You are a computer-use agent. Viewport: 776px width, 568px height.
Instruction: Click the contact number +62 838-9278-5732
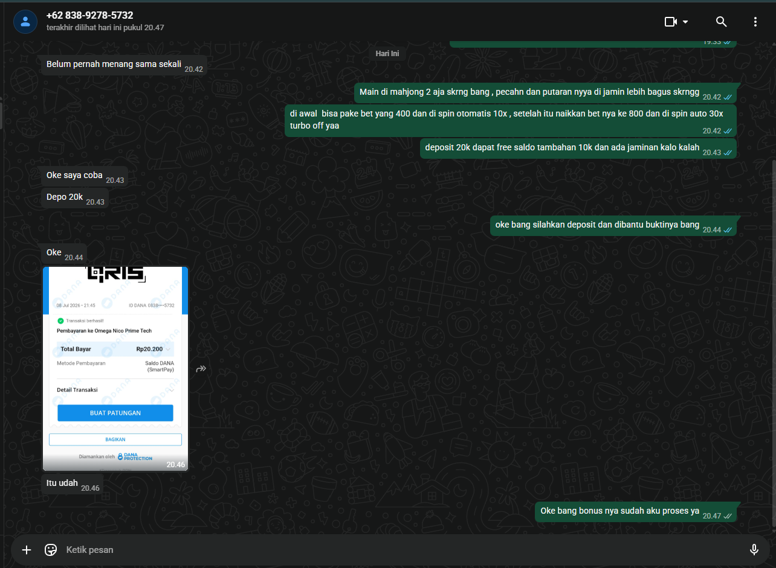tap(89, 16)
